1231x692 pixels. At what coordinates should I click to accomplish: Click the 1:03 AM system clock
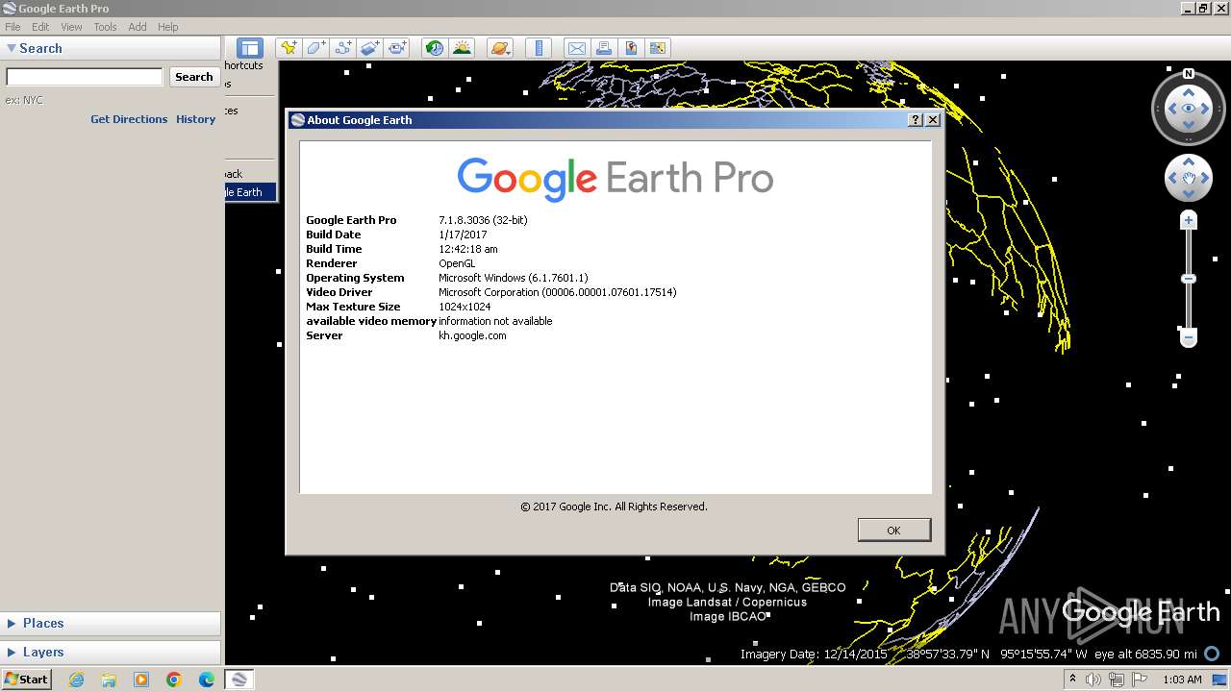tap(1182, 680)
